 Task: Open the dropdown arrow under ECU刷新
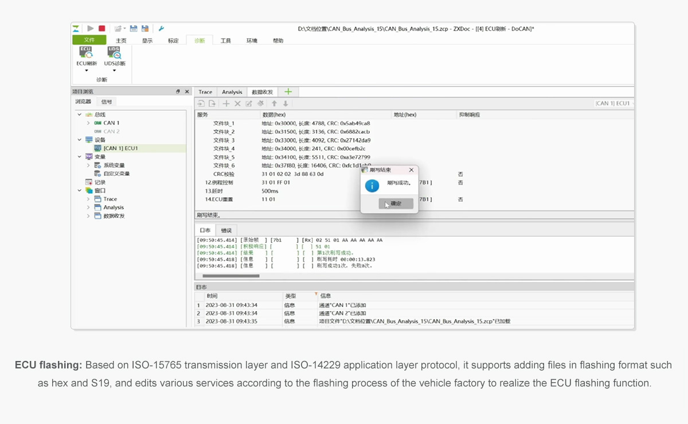[x=87, y=70]
